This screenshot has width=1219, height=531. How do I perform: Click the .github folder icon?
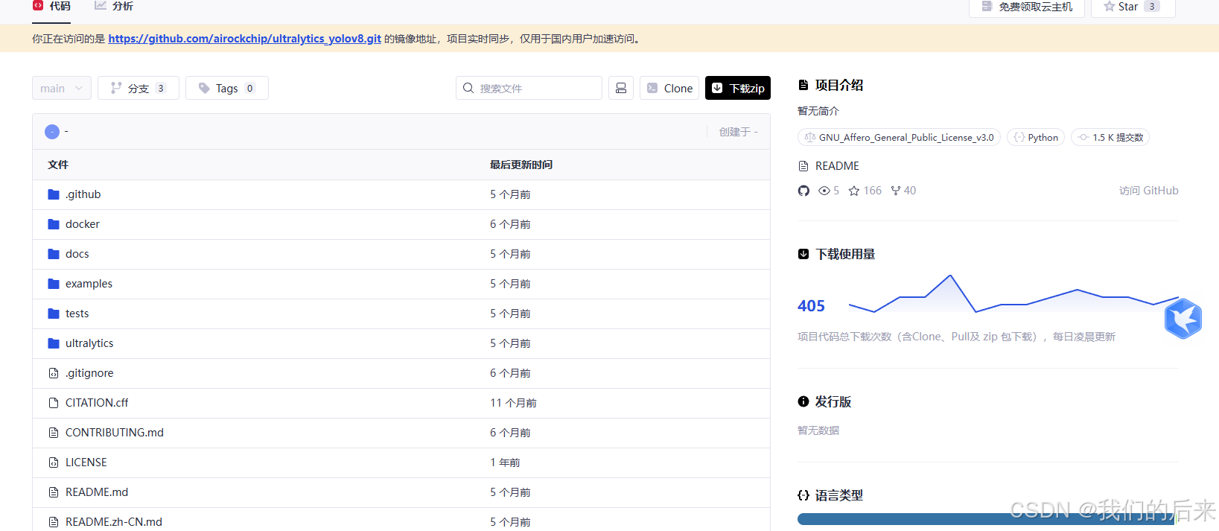coord(54,194)
